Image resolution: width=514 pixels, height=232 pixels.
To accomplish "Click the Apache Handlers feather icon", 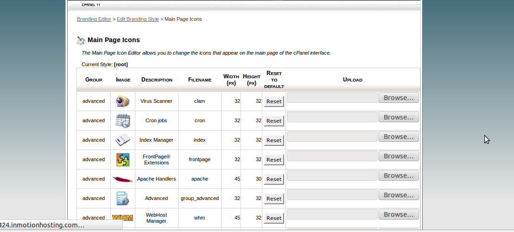I will [x=122, y=179].
